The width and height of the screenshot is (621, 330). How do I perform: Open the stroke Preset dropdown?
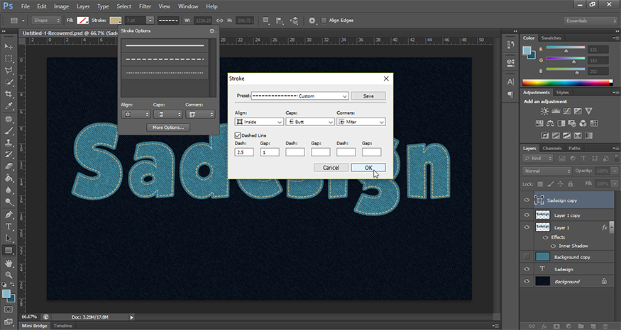point(299,96)
